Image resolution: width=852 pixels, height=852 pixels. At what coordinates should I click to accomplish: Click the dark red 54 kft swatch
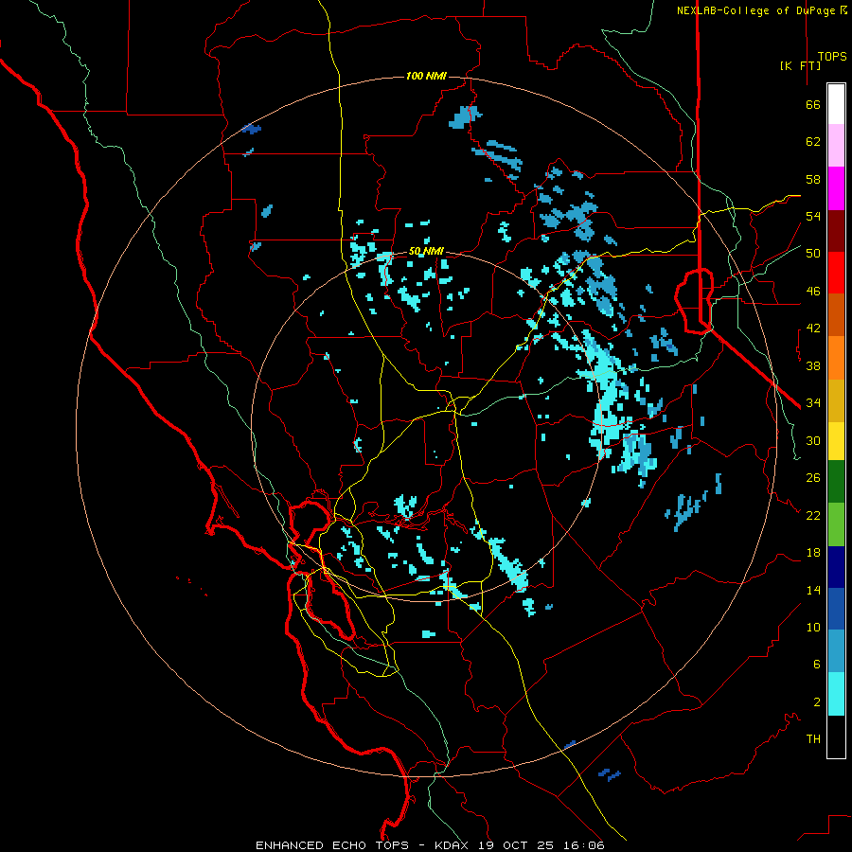pyautogui.click(x=836, y=231)
